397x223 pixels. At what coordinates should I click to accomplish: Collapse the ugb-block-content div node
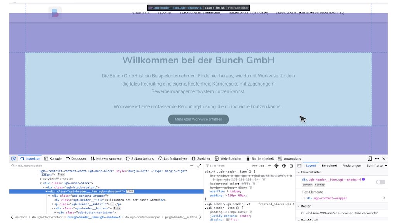(43, 187)
